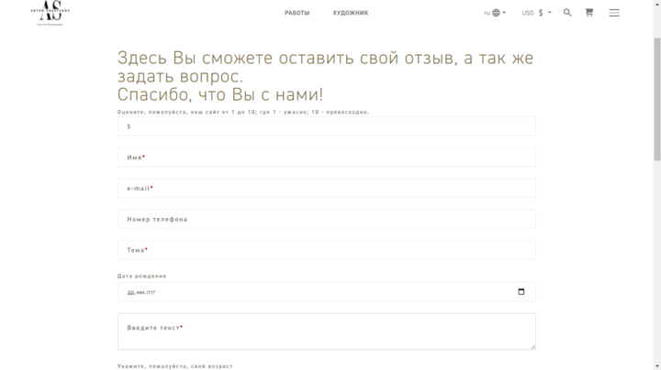
Task: Select the Тема subject field
Action: coord(326,250)
